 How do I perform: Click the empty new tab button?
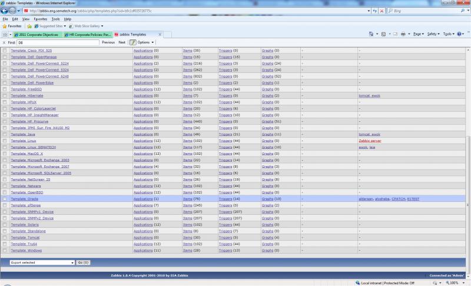(167, 35)
